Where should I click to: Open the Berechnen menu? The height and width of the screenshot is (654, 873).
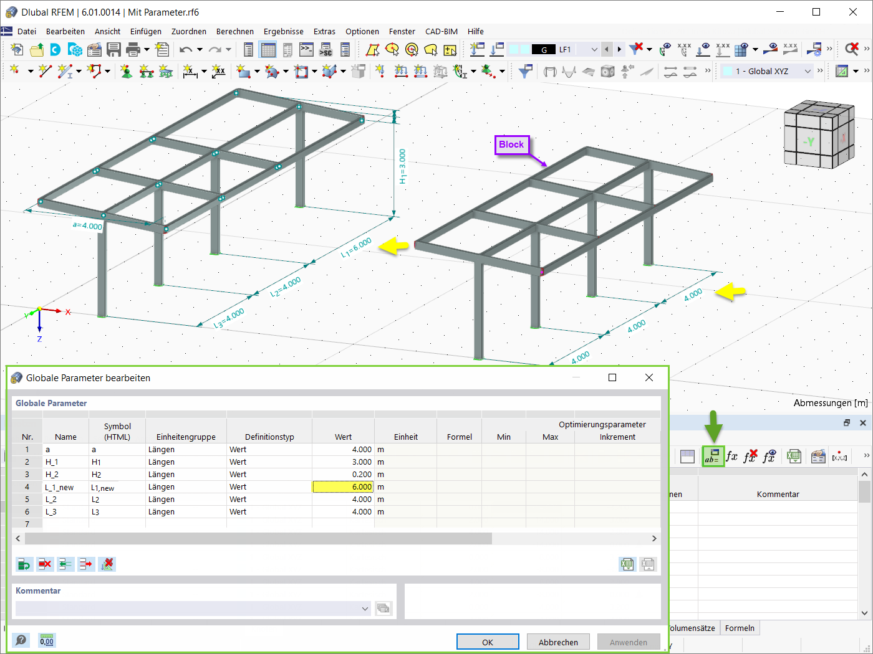tap(235, 31)
